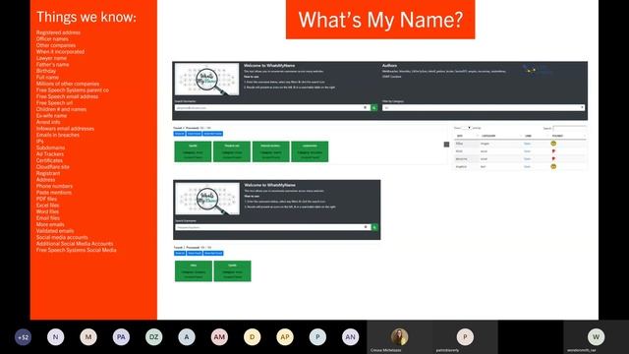Focus the results table Search box
The image size is (629, 354).
click(569, 128)
